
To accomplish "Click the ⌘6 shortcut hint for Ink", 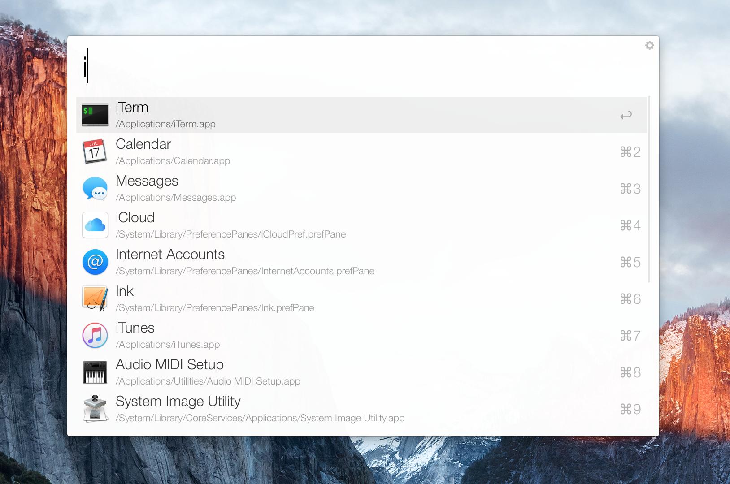I will pos(630,299).
